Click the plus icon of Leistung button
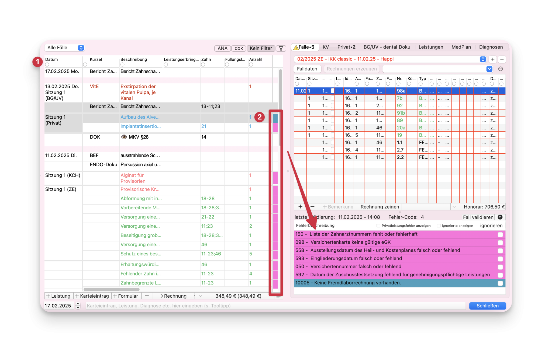The width and height of the screenshot is (552, 352). pos(48,296)
